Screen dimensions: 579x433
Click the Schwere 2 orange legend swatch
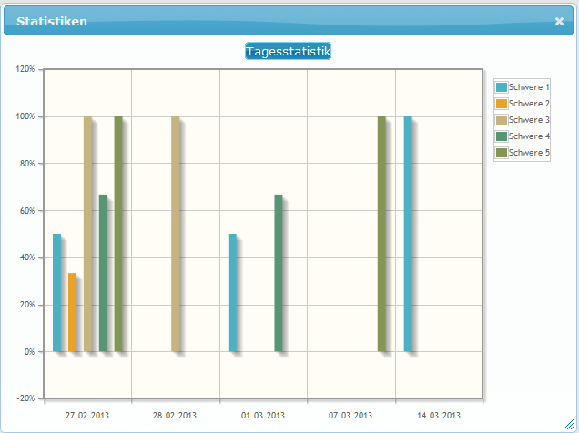[x=501, y=104]
